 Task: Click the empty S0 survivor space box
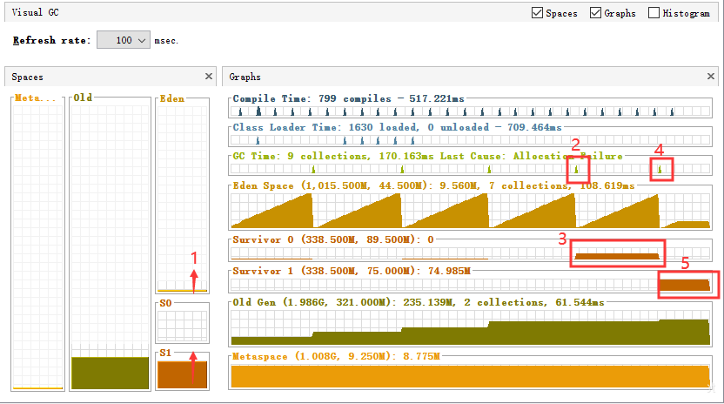tap(183, 326)
